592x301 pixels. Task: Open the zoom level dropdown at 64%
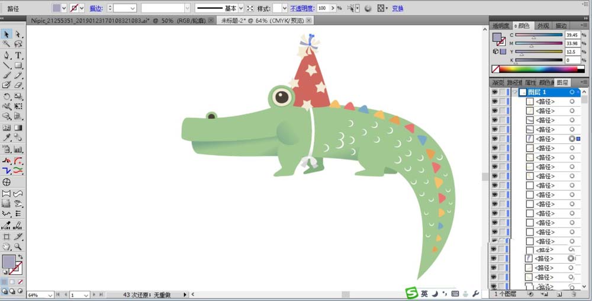click(x=50, y=294)
